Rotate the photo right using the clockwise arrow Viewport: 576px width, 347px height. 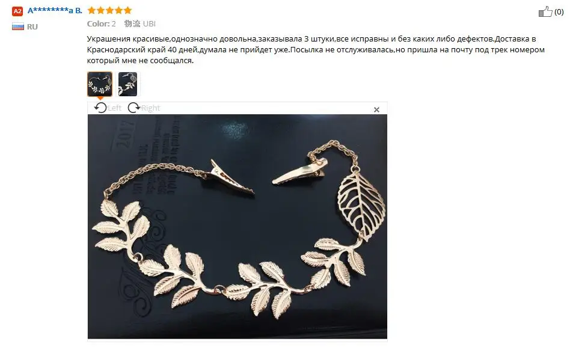pyautogui.click(x=134, y=108)
